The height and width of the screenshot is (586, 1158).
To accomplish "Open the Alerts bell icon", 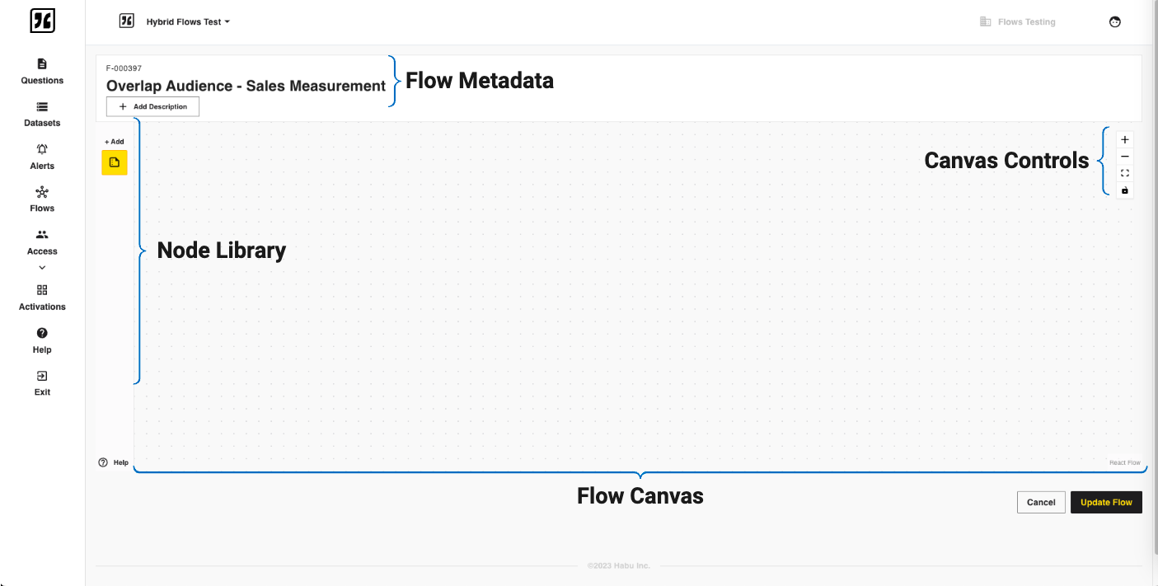I will [42, 149].
